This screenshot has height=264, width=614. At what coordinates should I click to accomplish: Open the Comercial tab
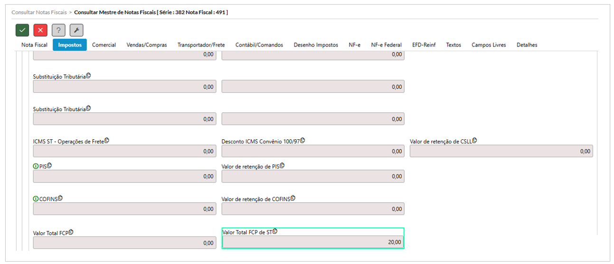click(x=104, y=45)
